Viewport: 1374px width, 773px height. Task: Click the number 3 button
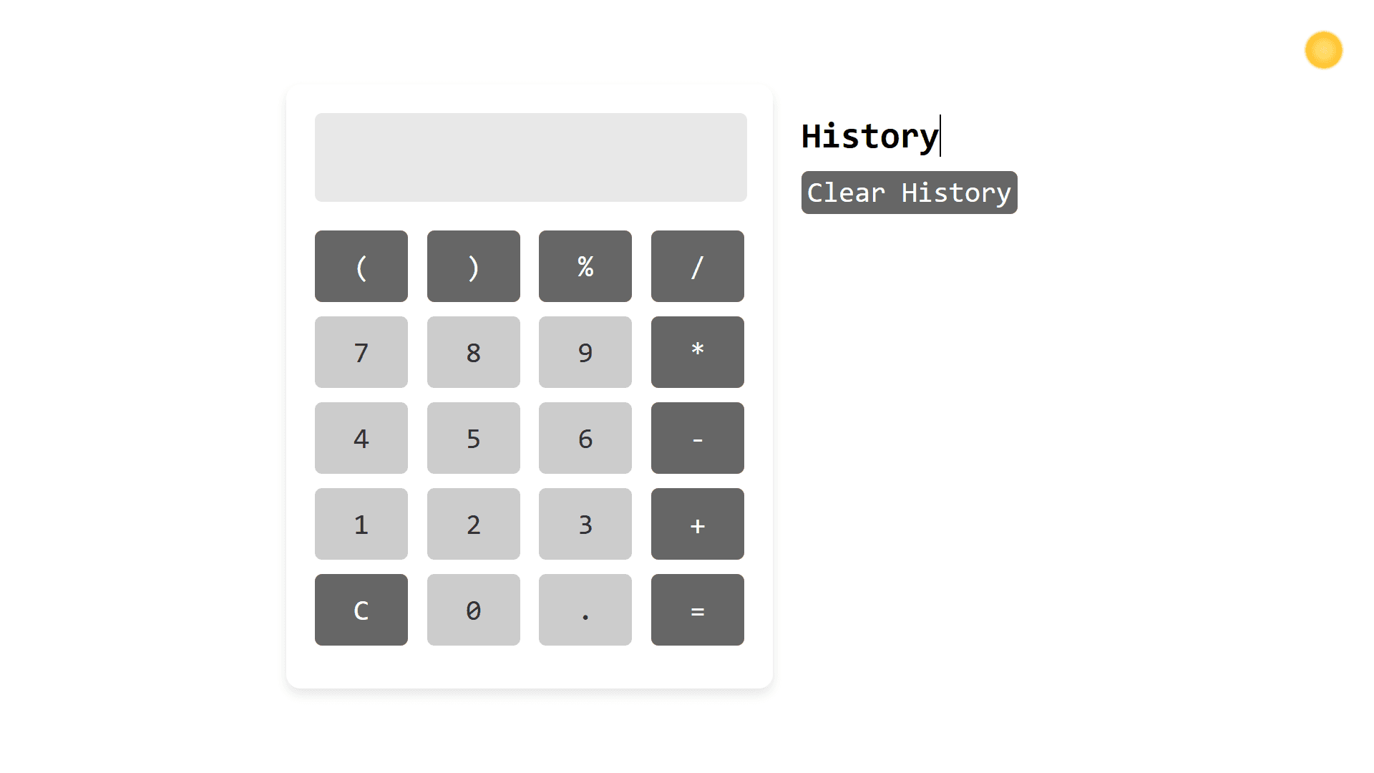pos(585,524)
